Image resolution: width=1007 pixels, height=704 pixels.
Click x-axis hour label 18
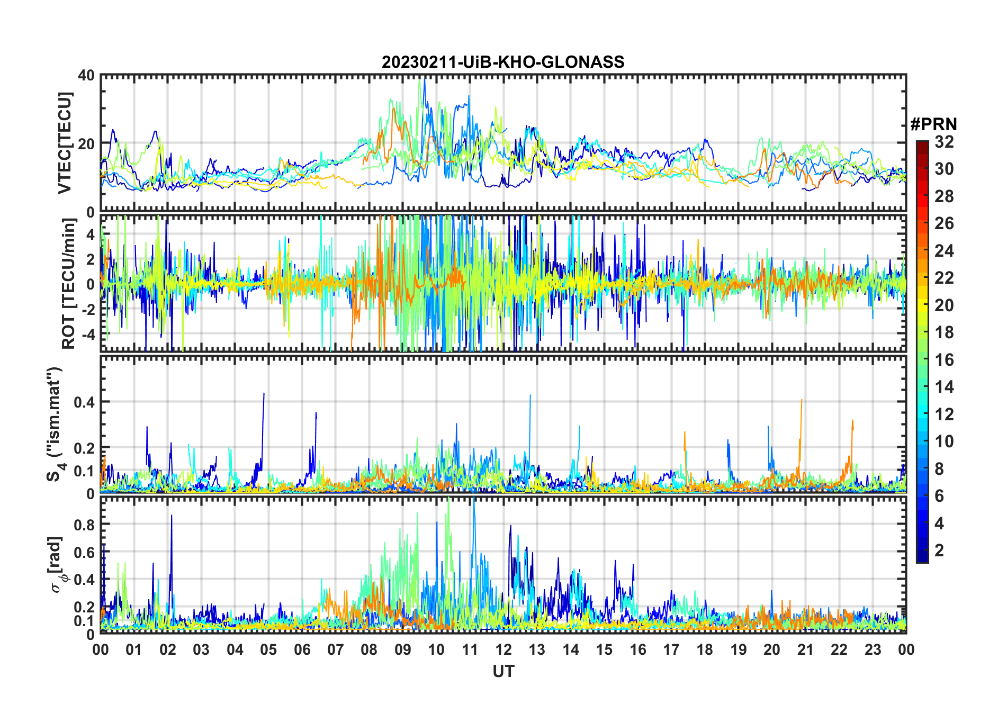coord(705,649)
